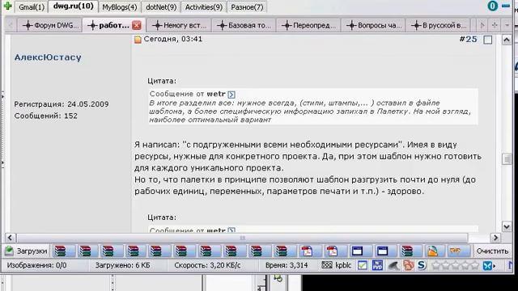This screenshot has height=291, width=518.
Task: Click the vertical scrollbar thumb
Action: 507,159
